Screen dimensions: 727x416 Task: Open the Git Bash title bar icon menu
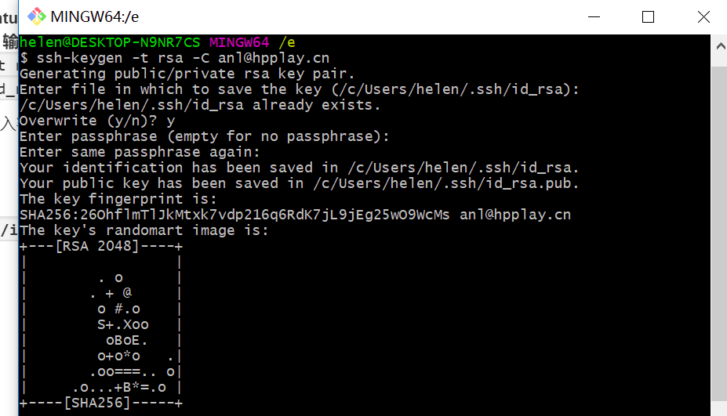36,16
